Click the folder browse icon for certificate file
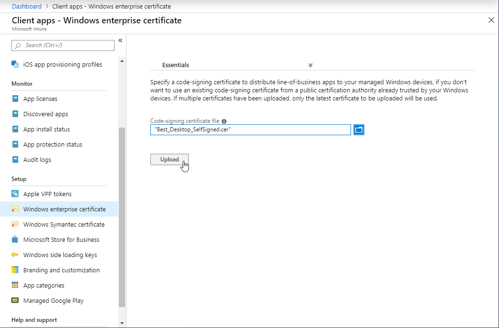 point(359,129)
